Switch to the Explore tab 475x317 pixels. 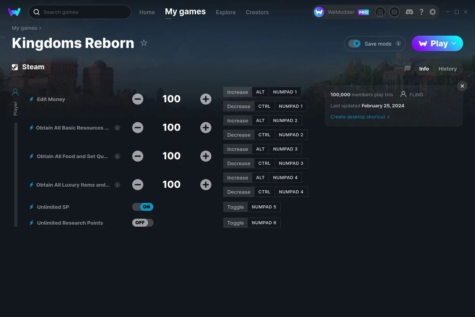coord(226,12)
